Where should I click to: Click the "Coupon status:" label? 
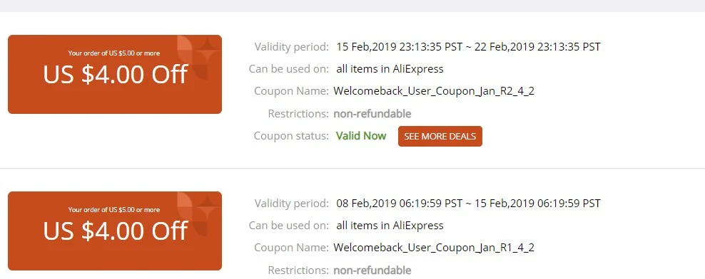(x=291, y=136)
